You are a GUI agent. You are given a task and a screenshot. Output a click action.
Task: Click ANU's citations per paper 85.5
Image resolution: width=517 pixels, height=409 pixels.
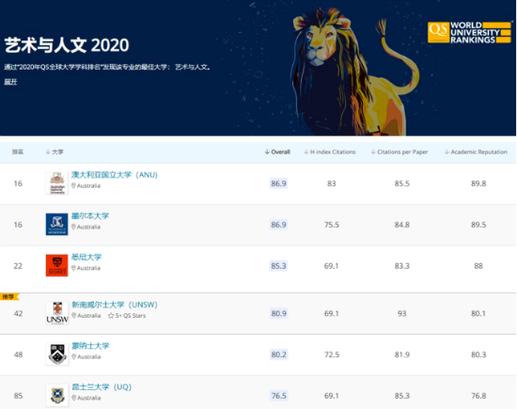pos(402,183)
